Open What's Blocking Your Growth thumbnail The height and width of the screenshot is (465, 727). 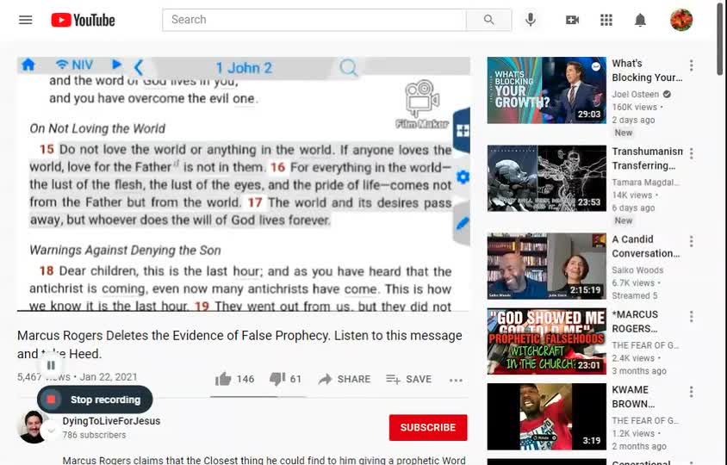pyautogui.click(x=547, y=90)
